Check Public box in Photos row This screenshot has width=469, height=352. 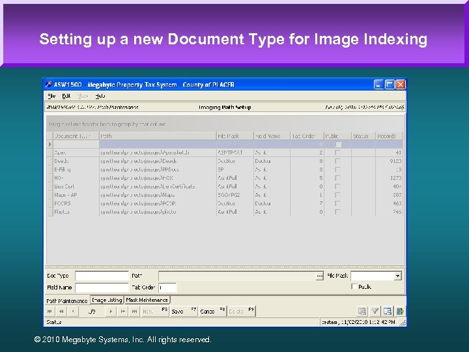point(337,212)
